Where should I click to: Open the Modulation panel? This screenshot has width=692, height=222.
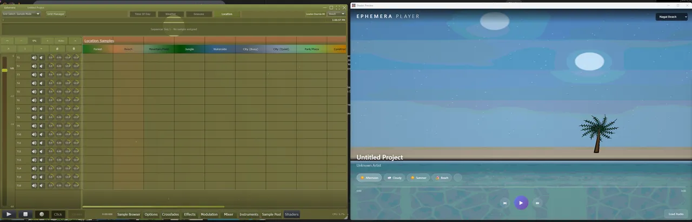[209, 214]
